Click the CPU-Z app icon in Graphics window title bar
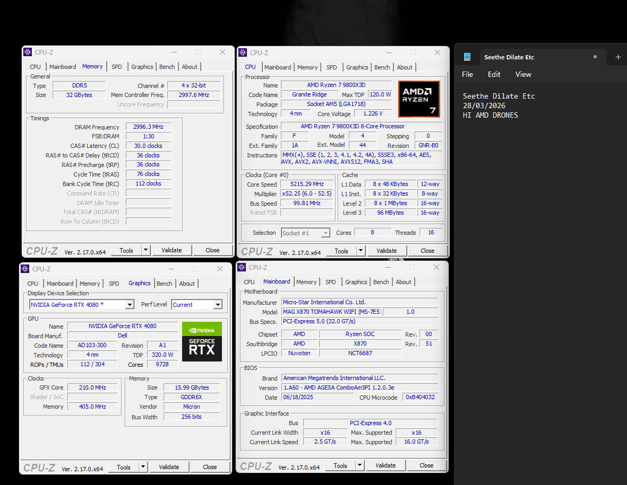627x485 pixels. coord(25,269)
